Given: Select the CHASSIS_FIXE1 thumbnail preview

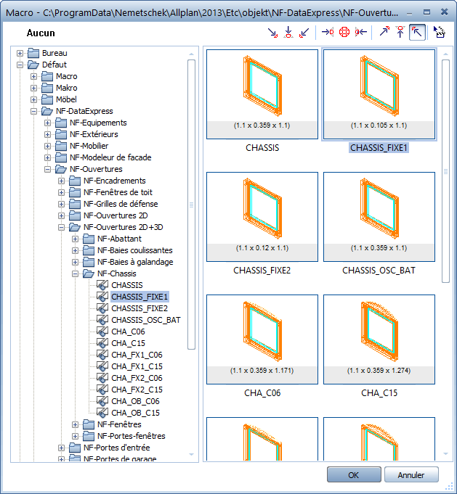Looking at the screenshot, I should click(x=379, y=94).
